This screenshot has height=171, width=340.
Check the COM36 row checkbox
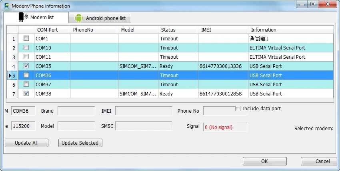26,75
